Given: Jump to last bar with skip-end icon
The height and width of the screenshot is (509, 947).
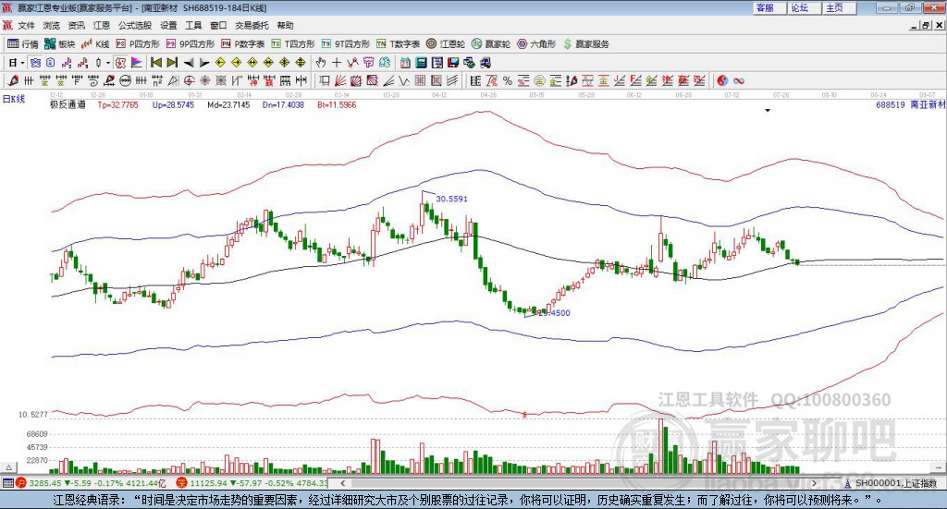Looking at the screenshot, I should click(172, 63).
